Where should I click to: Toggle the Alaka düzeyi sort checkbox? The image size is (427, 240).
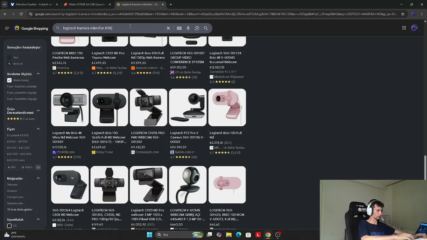9,80
